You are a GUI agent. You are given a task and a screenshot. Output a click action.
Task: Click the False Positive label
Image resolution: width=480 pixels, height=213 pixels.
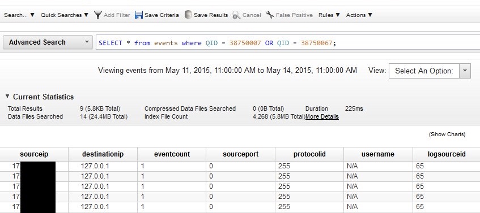coord(294,15)
